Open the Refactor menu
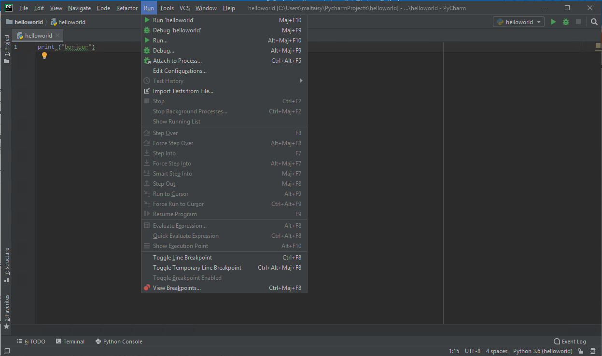Screen dimensions: 602x356 coord(127,8)
